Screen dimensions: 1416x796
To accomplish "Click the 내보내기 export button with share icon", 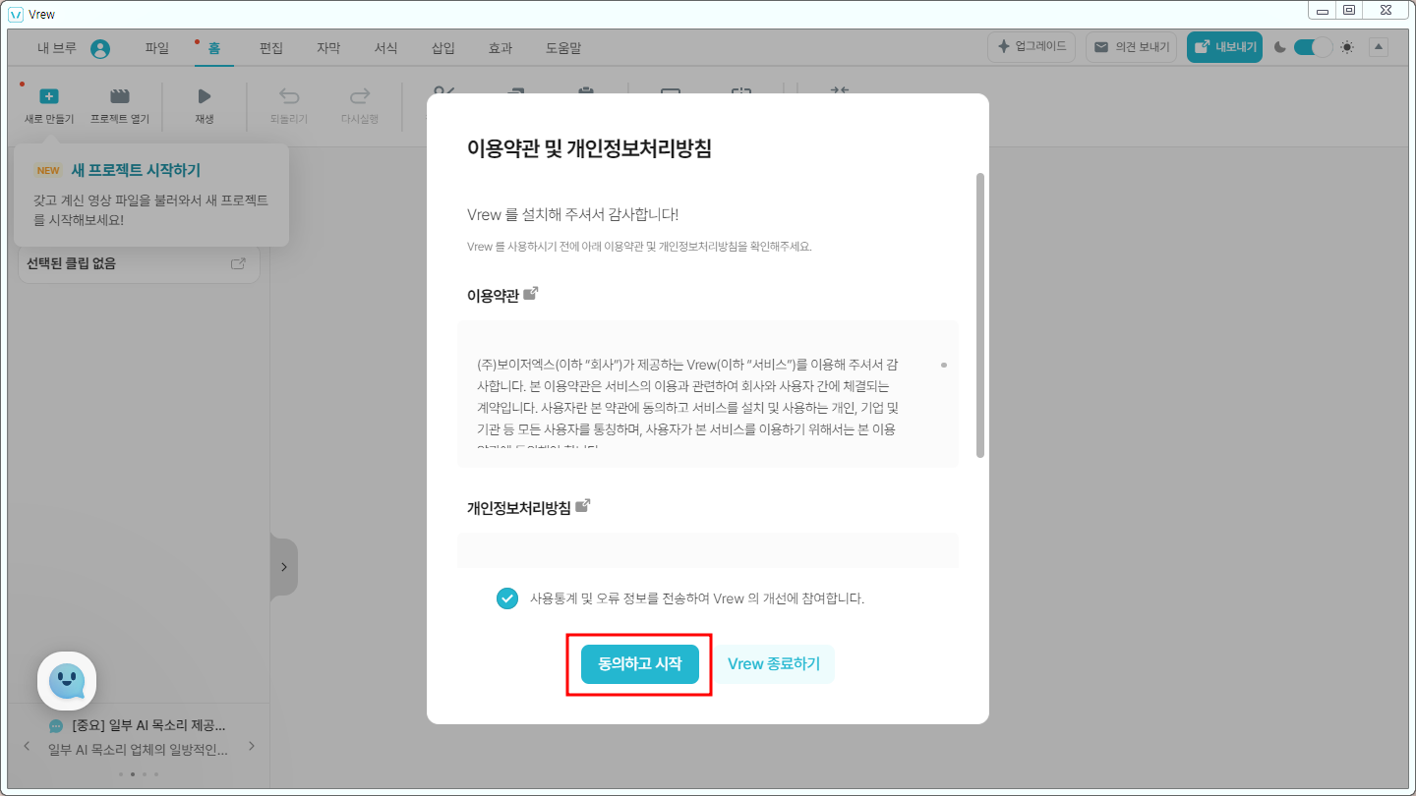I will click(1223, 46).
